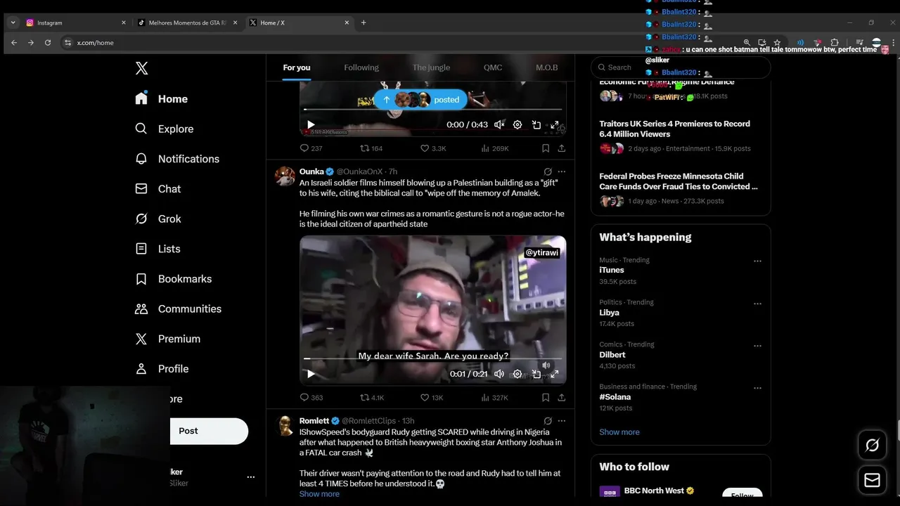This screenshot has height=506, width=900.
Task: Switch to the QMC tab
Action: pos(493,67)
